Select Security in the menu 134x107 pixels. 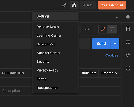click(x=55, y=62)
